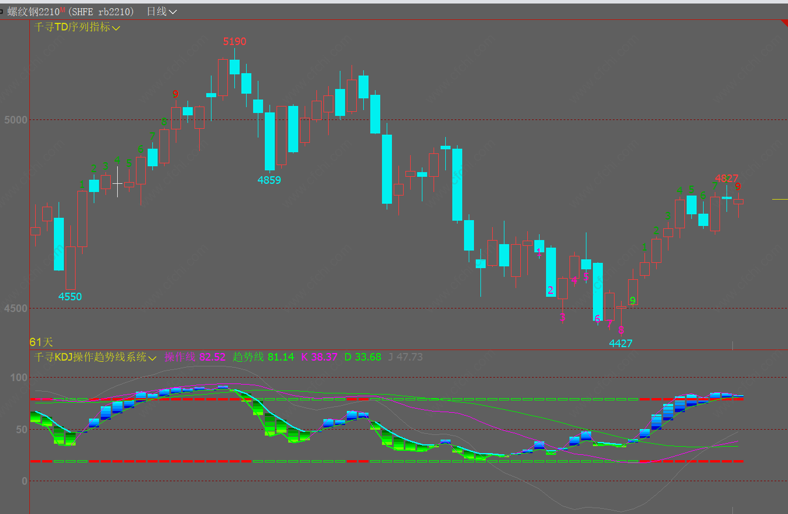Select the 螺纹钢2210 contract title
The image size is (788, 514).
(33, 12)
